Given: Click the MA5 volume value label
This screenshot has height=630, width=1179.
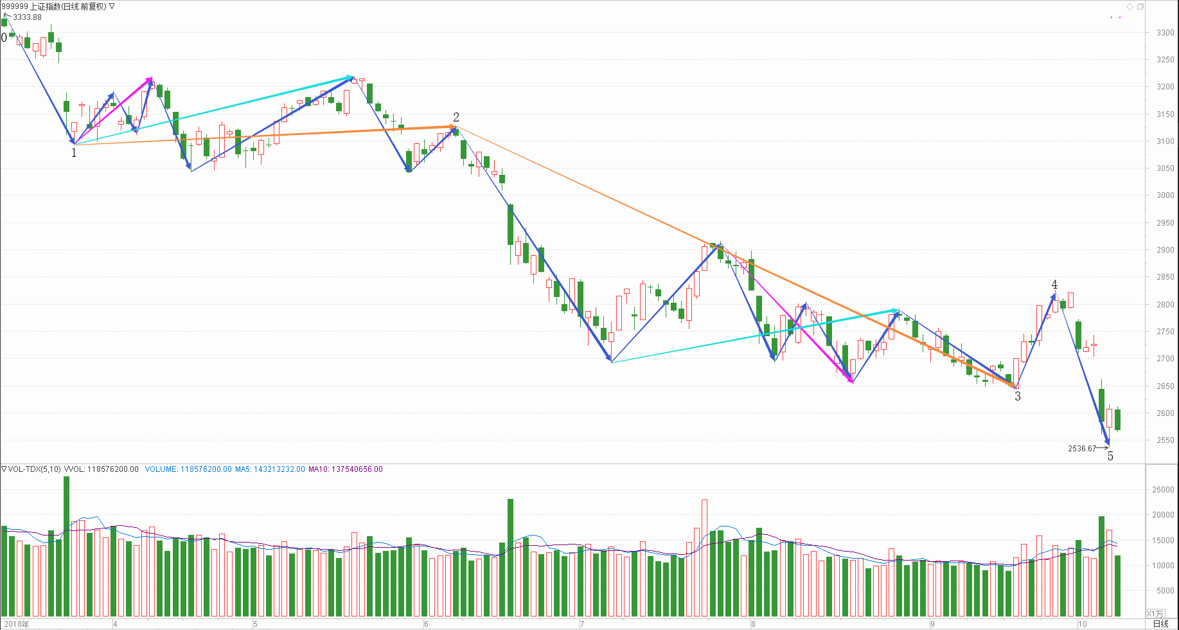Looking at the screenshot, I should (270, 469).
